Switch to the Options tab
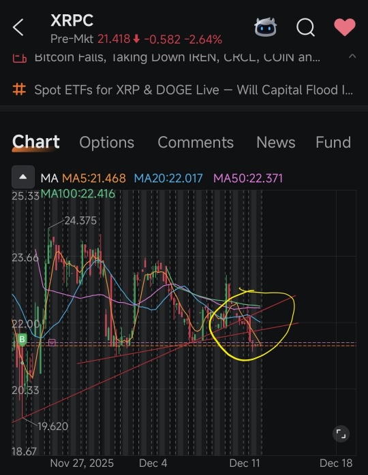 coord(107,142)
